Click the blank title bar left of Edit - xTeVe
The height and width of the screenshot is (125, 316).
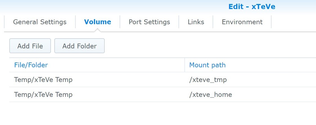113,7
